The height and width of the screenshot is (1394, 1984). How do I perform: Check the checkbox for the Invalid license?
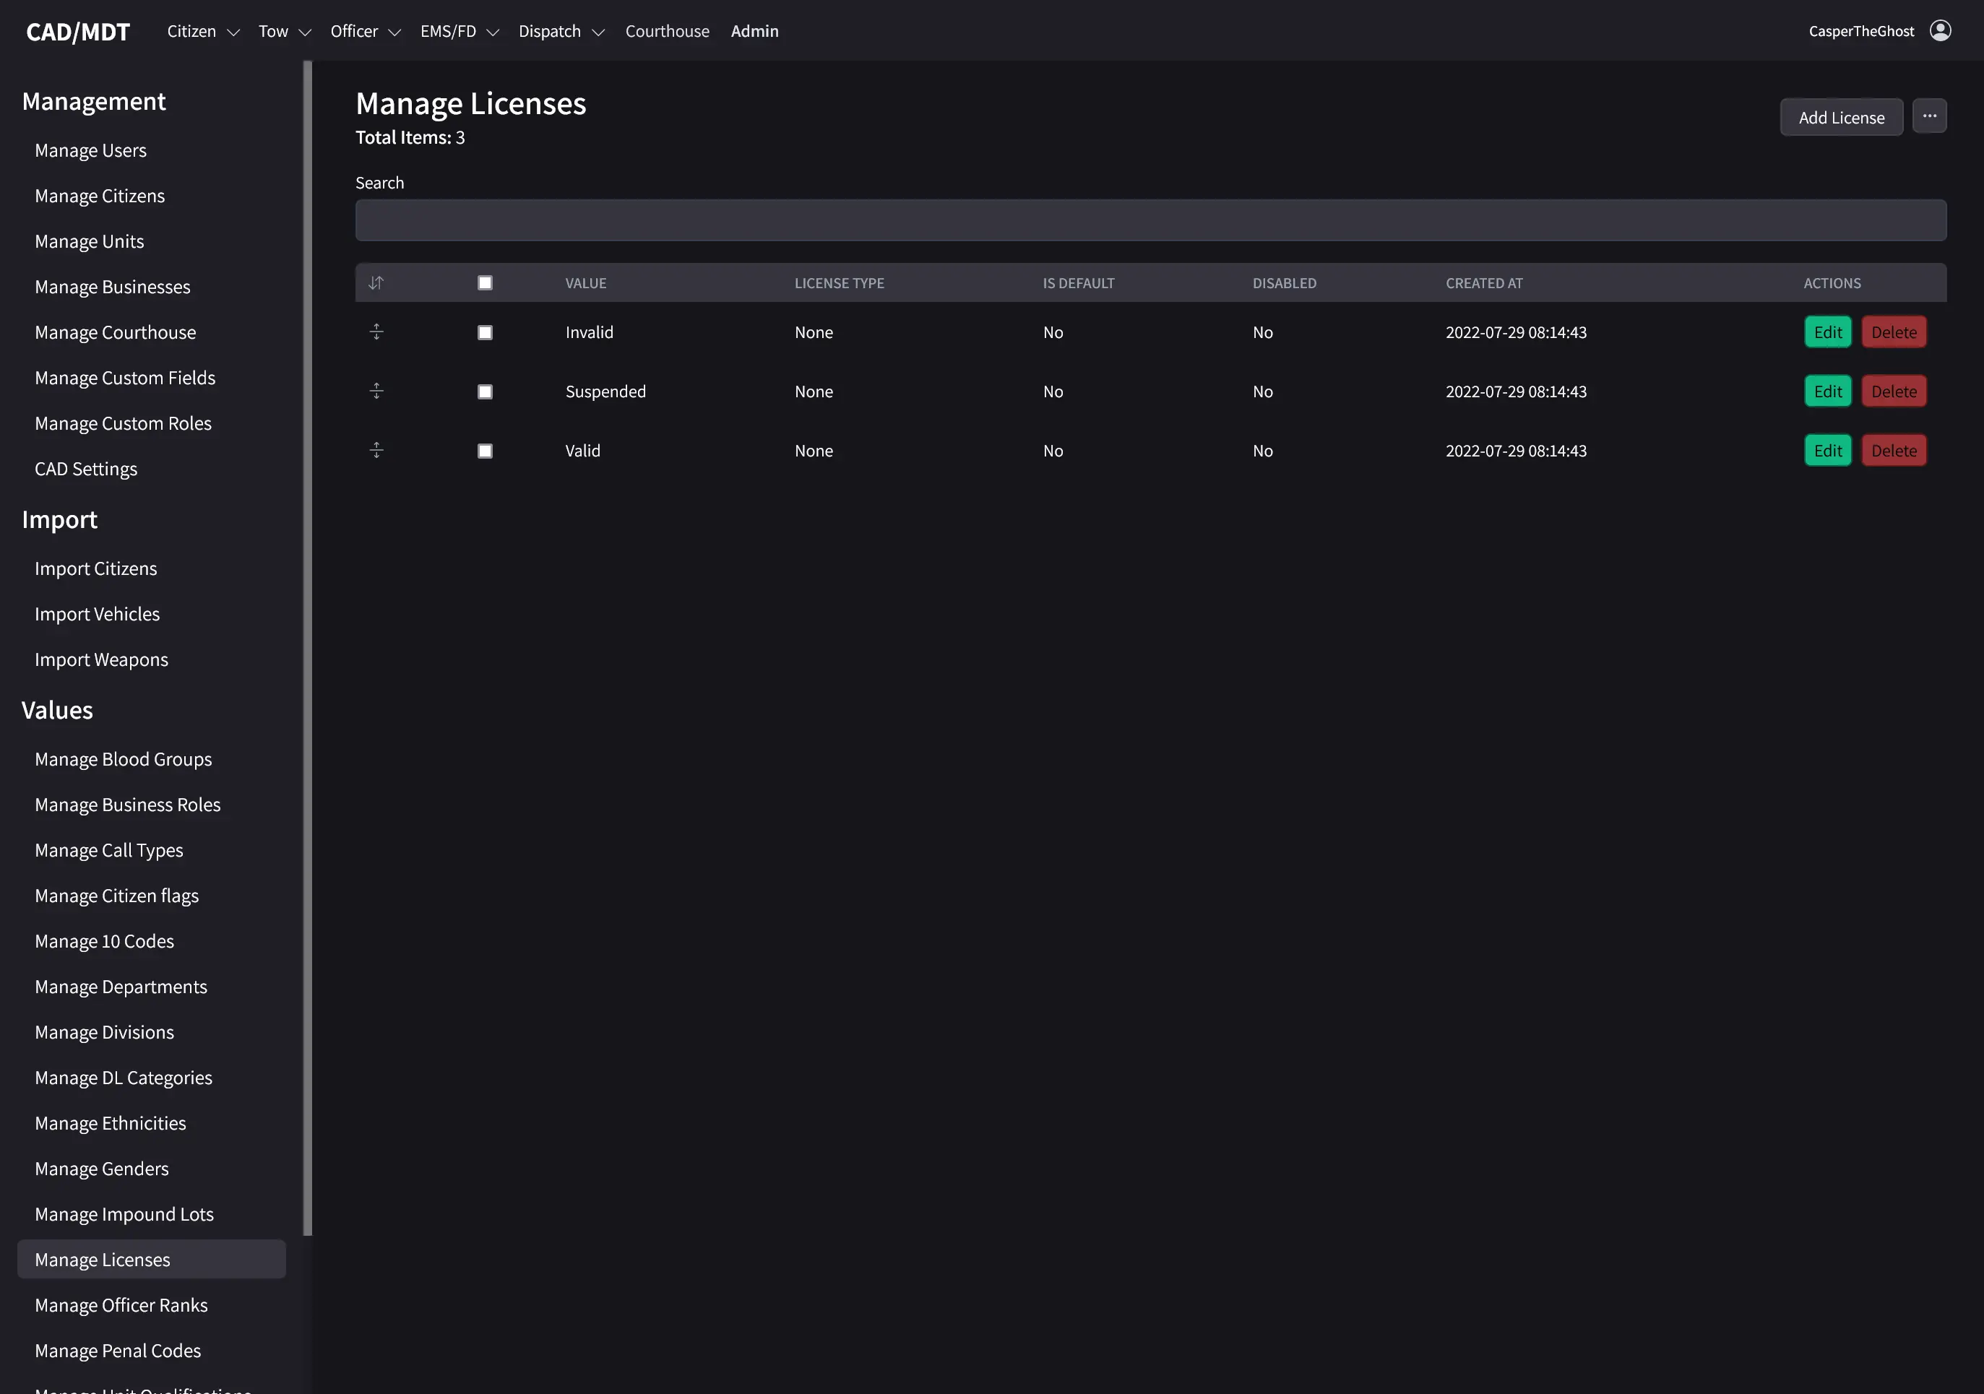pyautogui.click(x=485, y=332)
